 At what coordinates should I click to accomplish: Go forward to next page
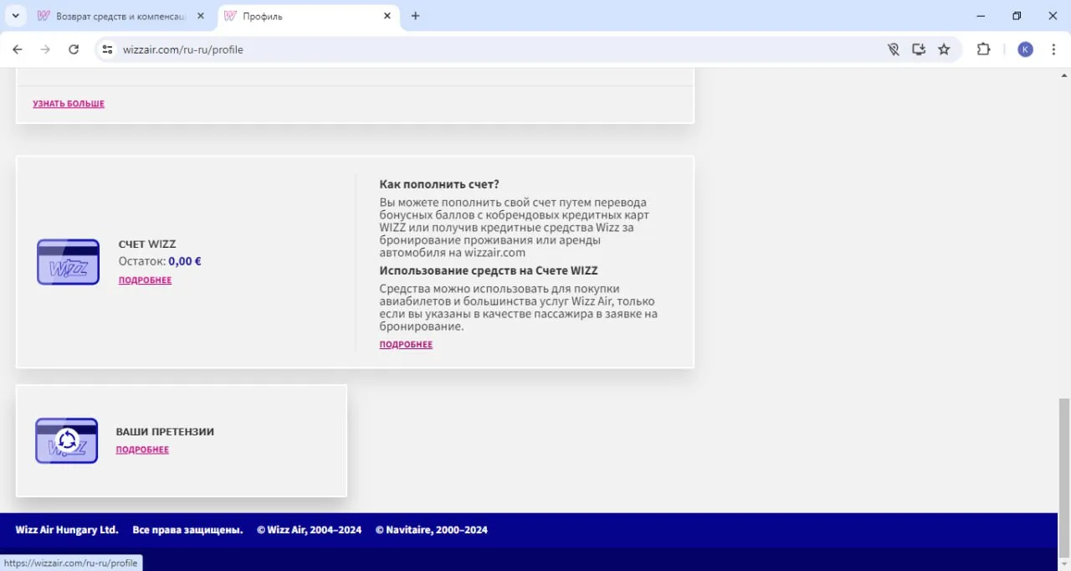tap(45, 49)
